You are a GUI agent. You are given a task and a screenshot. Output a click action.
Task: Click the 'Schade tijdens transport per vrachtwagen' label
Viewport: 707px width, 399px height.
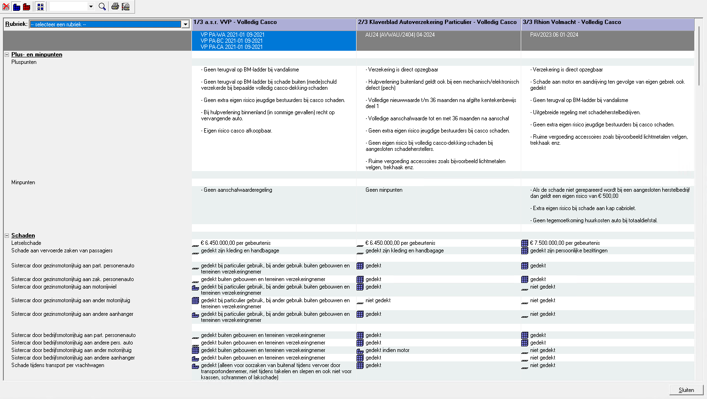[58, 365]
